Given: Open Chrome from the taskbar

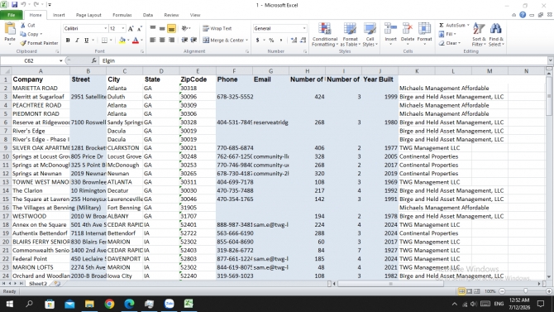Looking at the screenshot, I should pos(109,304).
